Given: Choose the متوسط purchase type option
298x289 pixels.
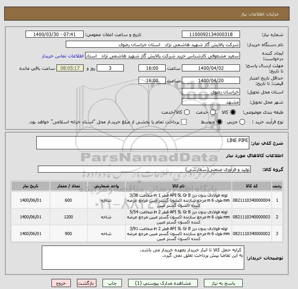Looking at the screenshot, I should 219,122.
